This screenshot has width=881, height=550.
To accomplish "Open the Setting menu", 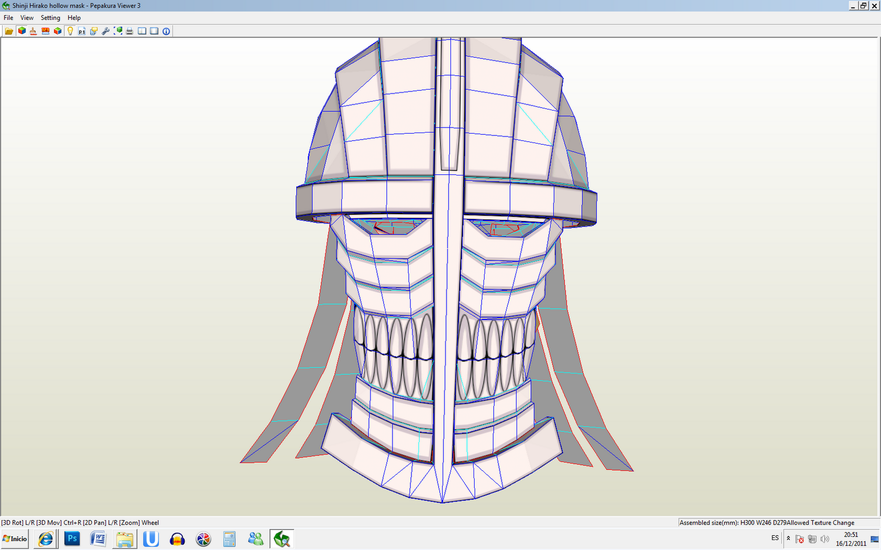I will [x=50, y=18].
